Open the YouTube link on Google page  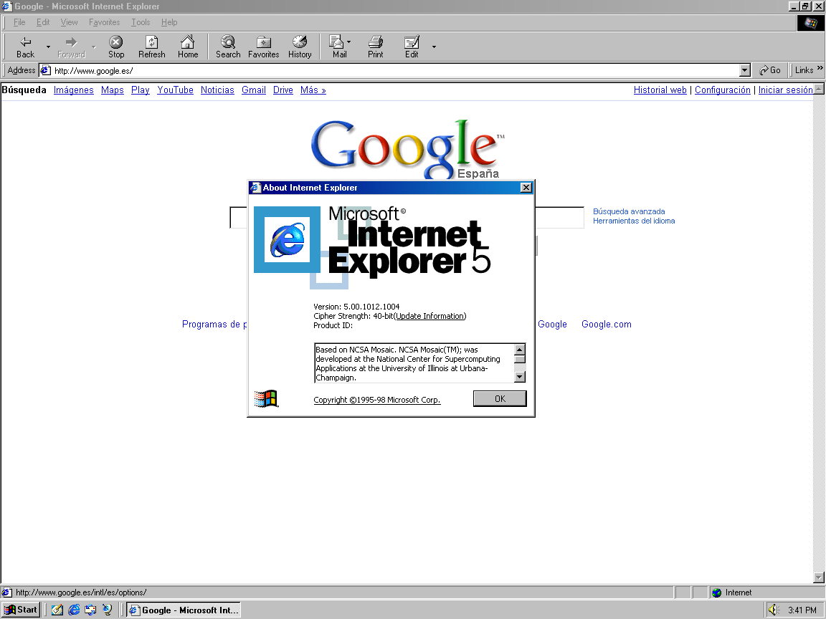click(x=176, y=90)
